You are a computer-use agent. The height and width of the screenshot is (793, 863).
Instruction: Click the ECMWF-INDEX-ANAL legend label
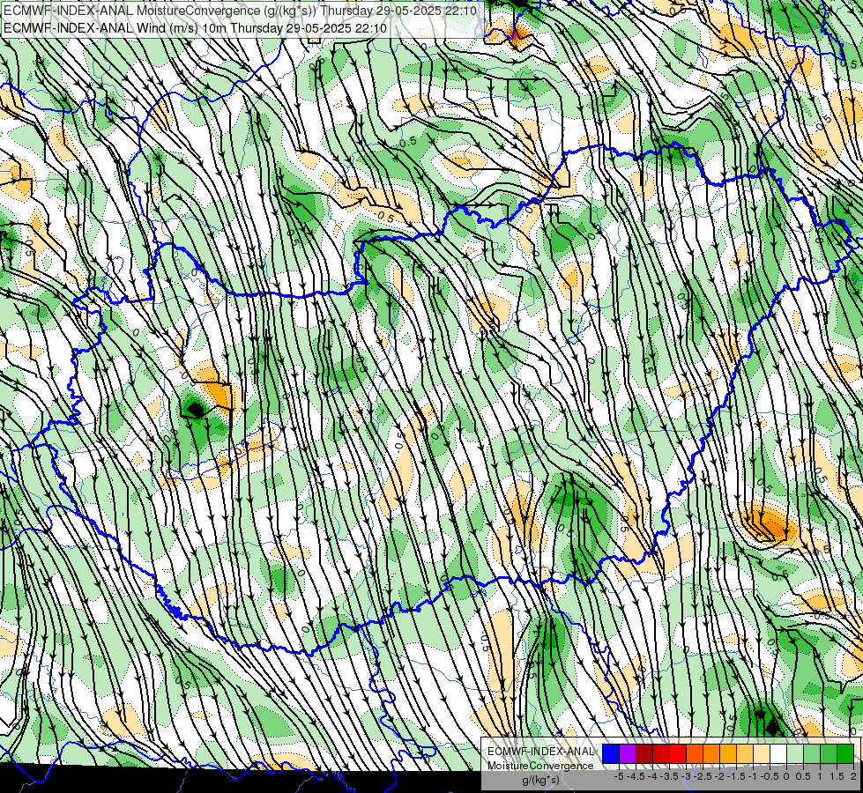tap(540, 752)
